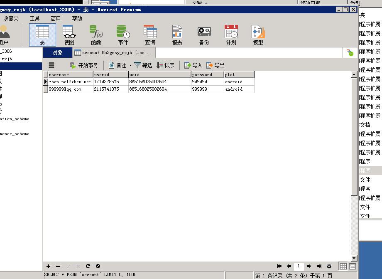Viewport: 382px width, 279px height.
Task: Click the page number input field
Action: [299, 266]
